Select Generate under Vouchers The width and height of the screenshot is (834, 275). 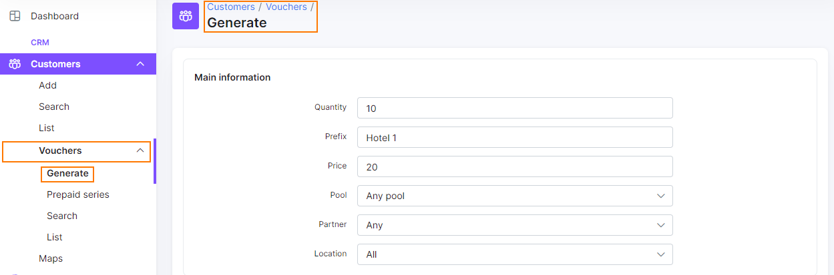(67, 173)
